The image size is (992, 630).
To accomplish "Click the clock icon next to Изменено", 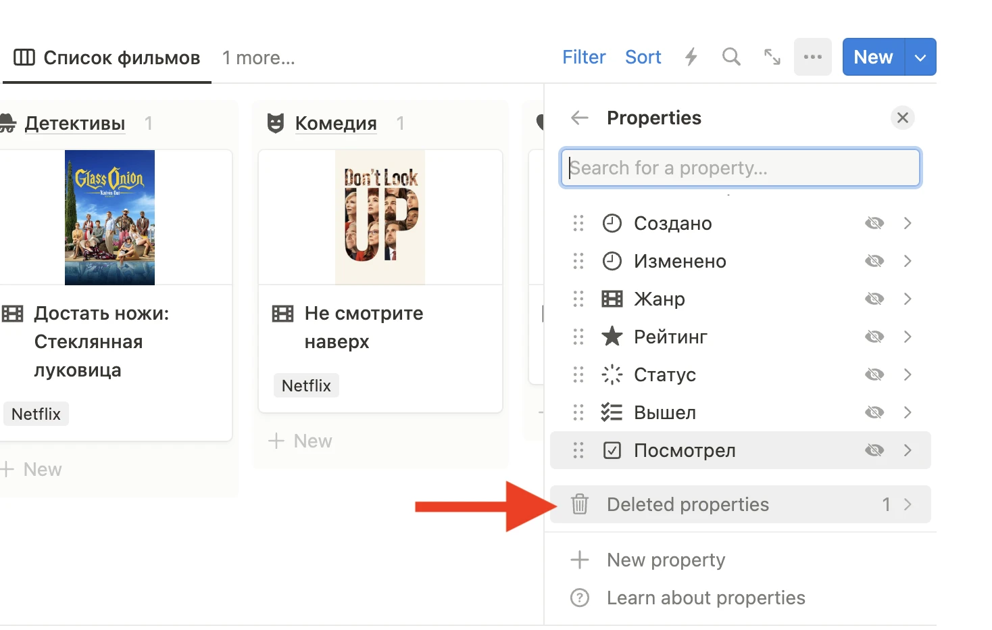I will 612,261.
